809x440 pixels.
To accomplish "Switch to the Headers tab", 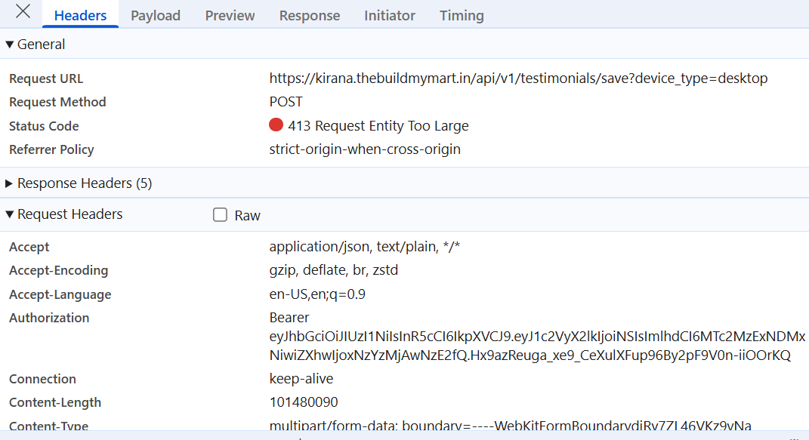I will (80, 15).
